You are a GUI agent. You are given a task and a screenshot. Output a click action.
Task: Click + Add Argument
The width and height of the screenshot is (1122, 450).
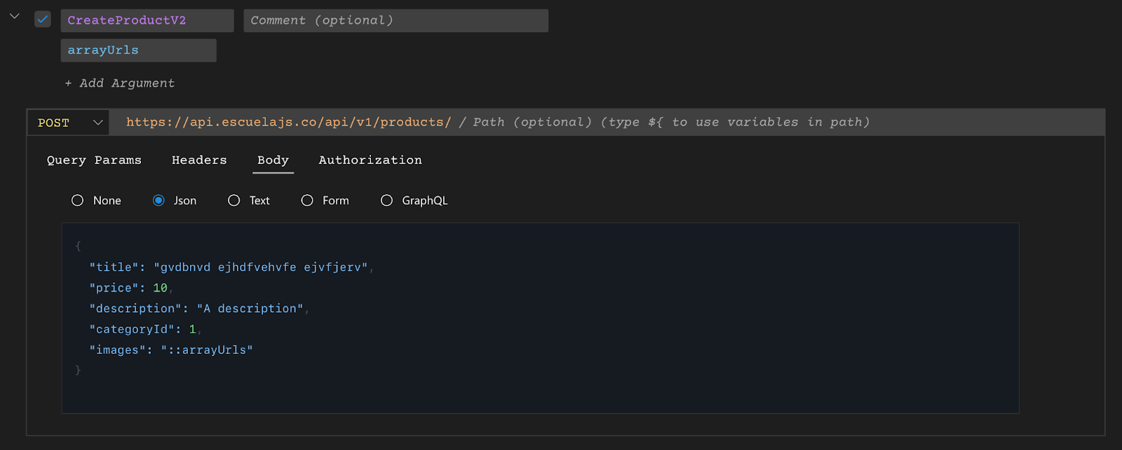click(x=120, y=83)
